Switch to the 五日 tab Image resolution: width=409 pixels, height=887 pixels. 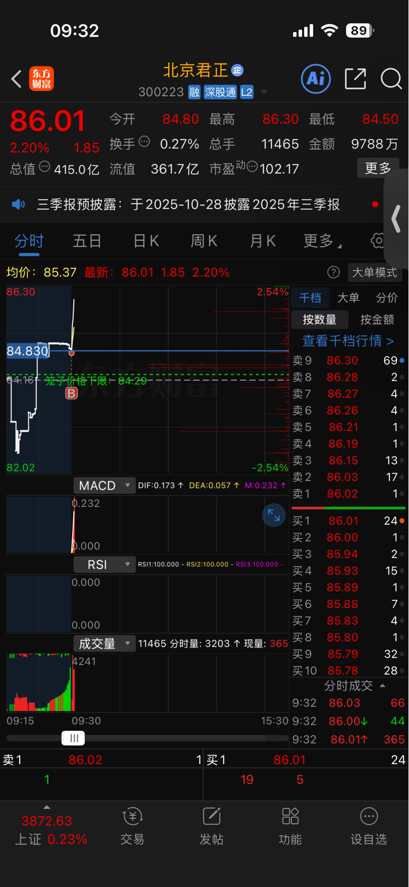pos(87,241)
